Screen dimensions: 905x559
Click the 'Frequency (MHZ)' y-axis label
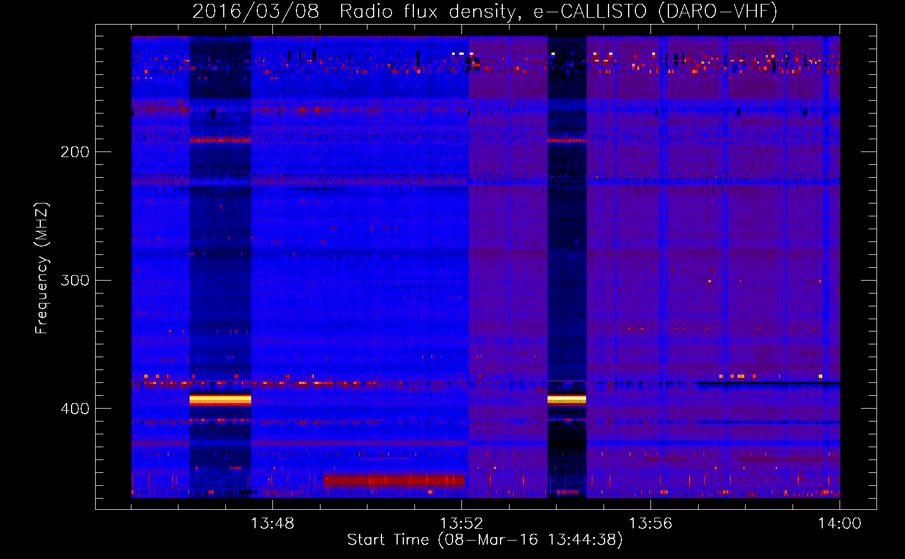[42, 268]
